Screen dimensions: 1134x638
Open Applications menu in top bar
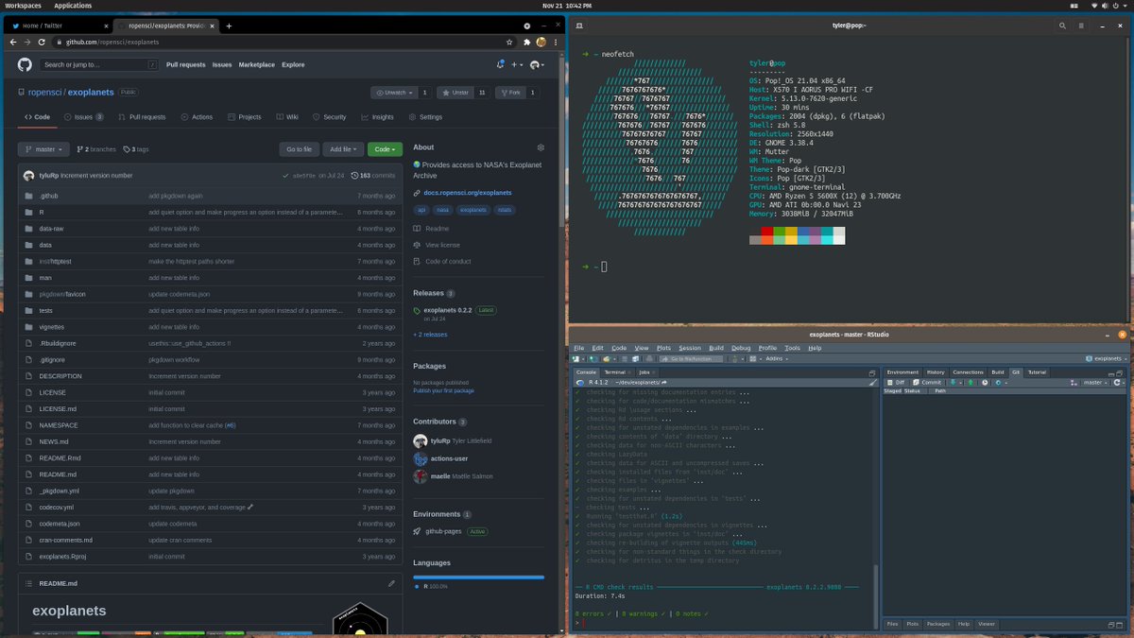coord(73,5)
